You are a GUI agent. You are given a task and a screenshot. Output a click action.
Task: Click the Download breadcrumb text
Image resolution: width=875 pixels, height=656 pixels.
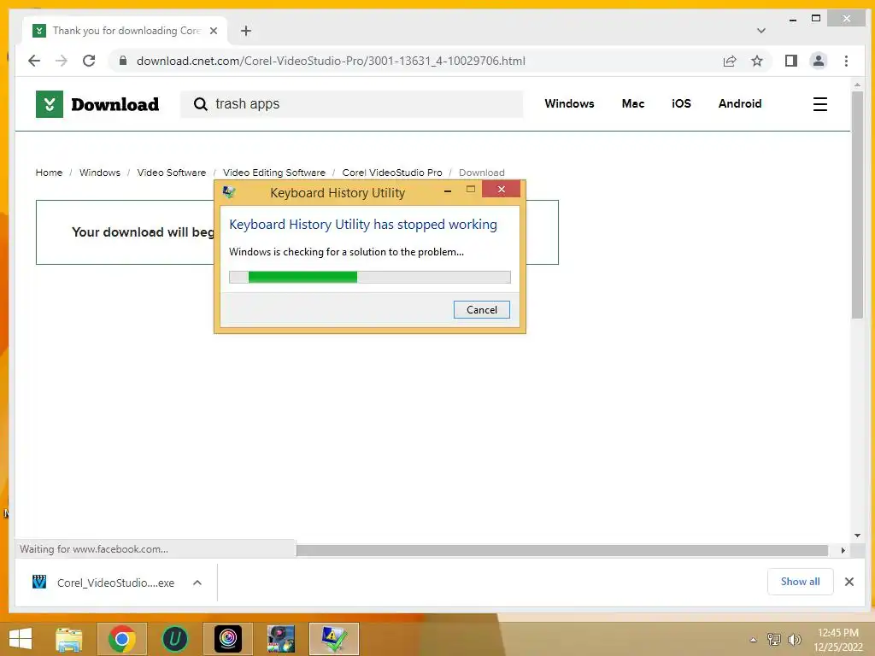point(482,173)
